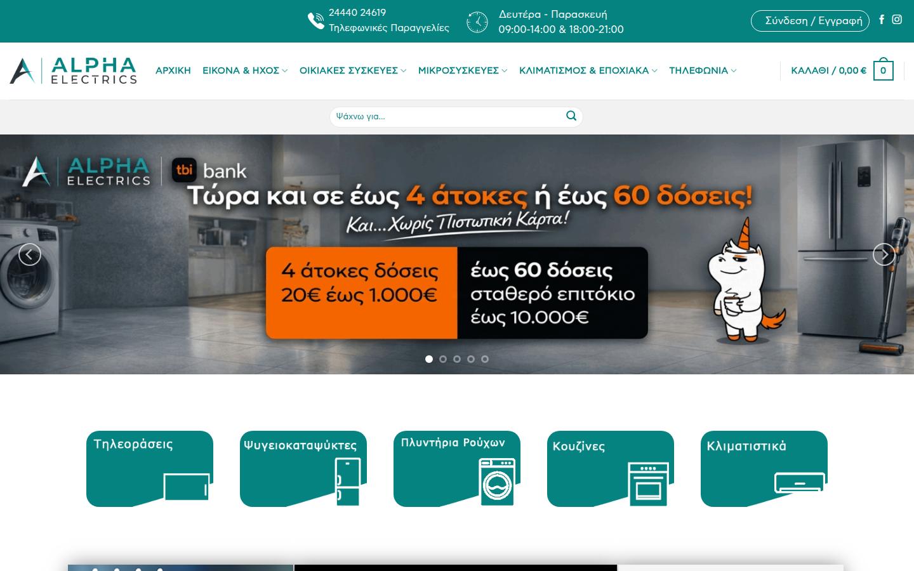Open the Κλιματιστικά category tile
914x571 pixels.
pyautogui.click(x=764, y=469)
